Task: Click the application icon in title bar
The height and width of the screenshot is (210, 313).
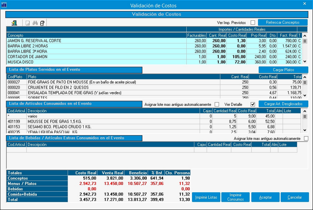Action: pyautogui.click(x=4, y=5)
